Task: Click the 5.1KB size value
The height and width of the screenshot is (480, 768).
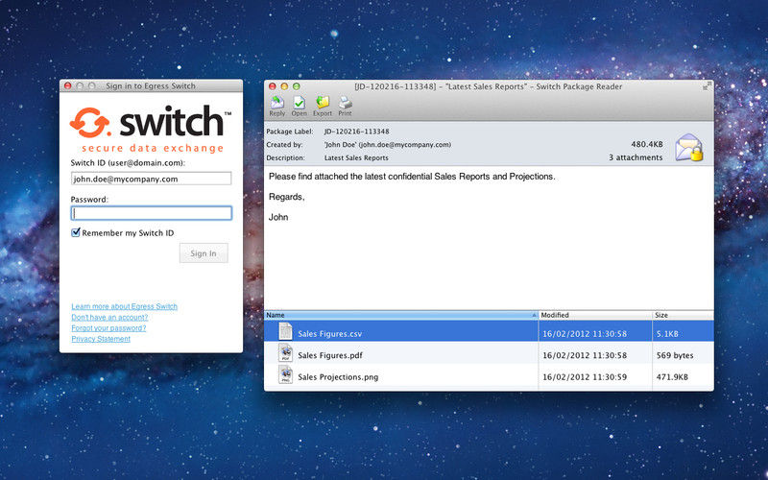Action: [x=667, y=334]
